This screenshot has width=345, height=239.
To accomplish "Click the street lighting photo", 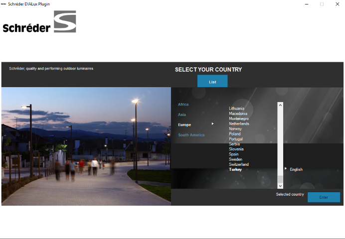I will (86, 146).
